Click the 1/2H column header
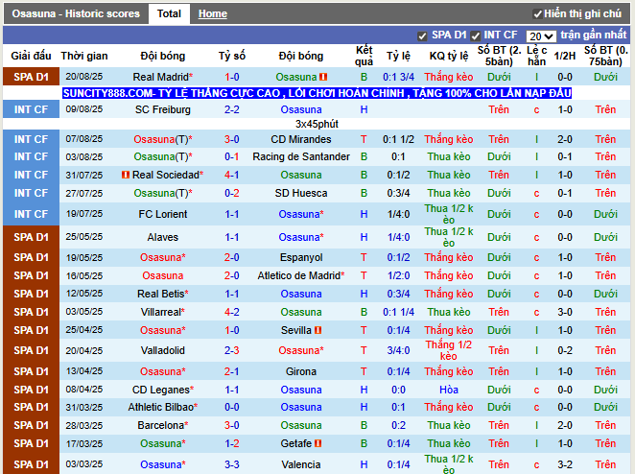The height and width of the screenshot is (474, 635). point(565,56)
